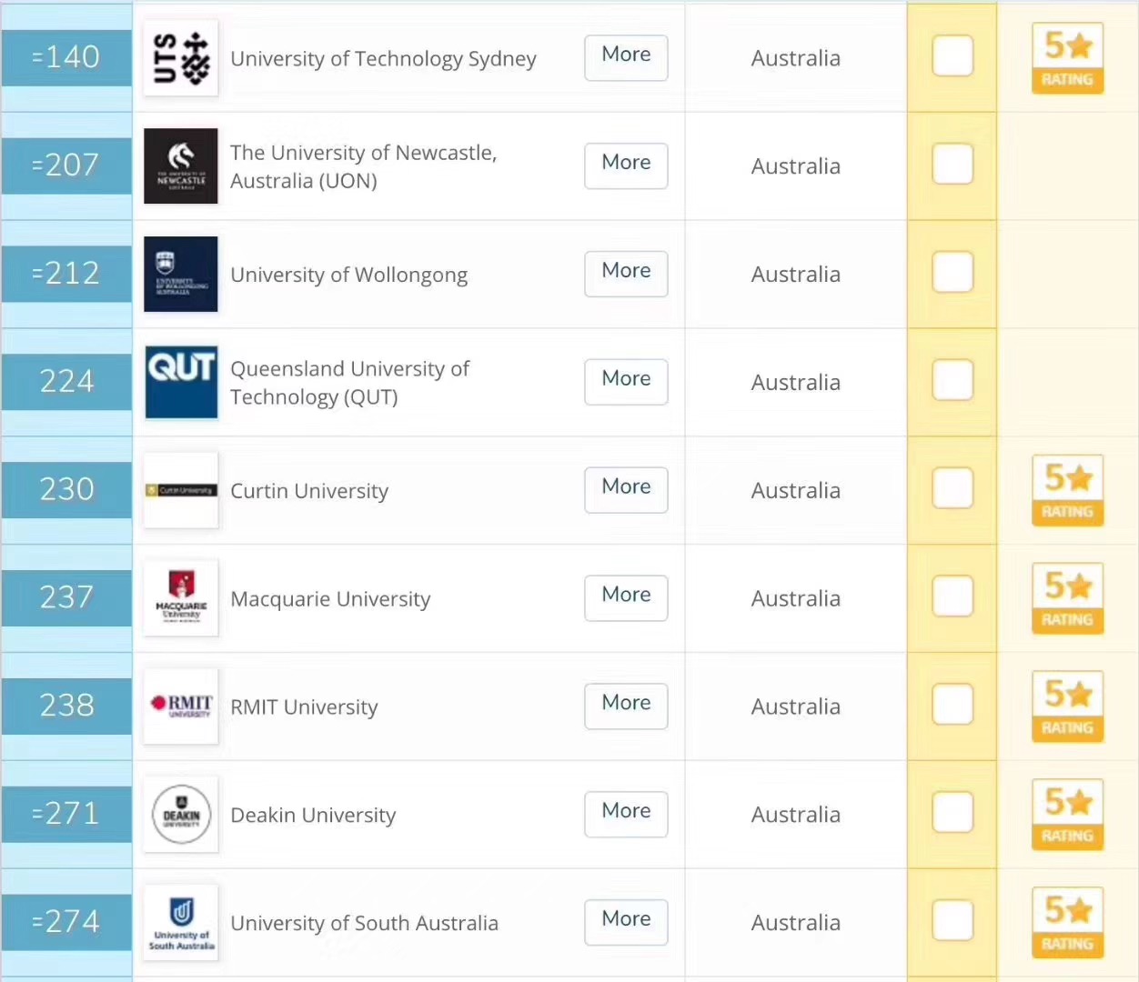Click the More button for Newcastle (UON)
This screenshot has height=982, width=1139.
pyautogui.click(x=626, y=165)
